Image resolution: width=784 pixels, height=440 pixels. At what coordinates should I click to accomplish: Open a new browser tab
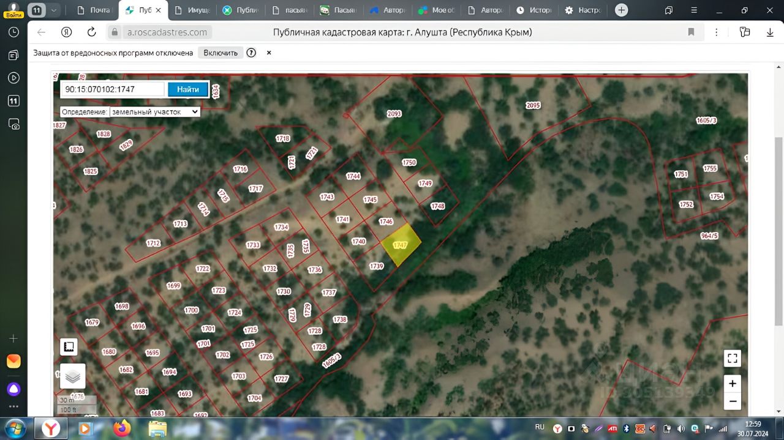(x=621, y=10)
